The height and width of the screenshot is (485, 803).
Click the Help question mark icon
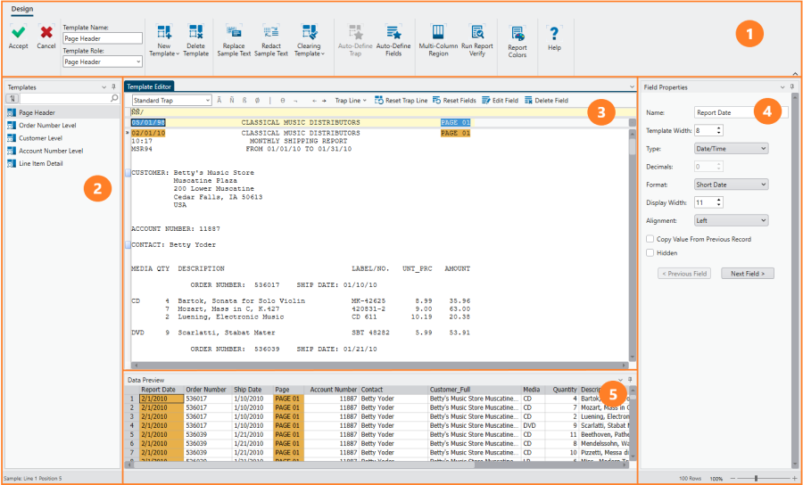[x=554, y=35]
